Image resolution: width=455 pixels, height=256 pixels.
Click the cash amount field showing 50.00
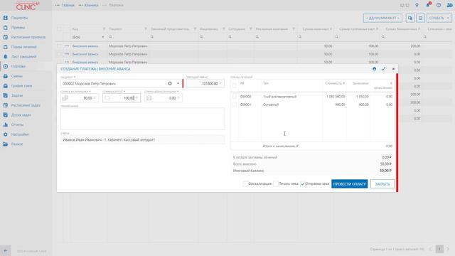(x=80, y=98)
